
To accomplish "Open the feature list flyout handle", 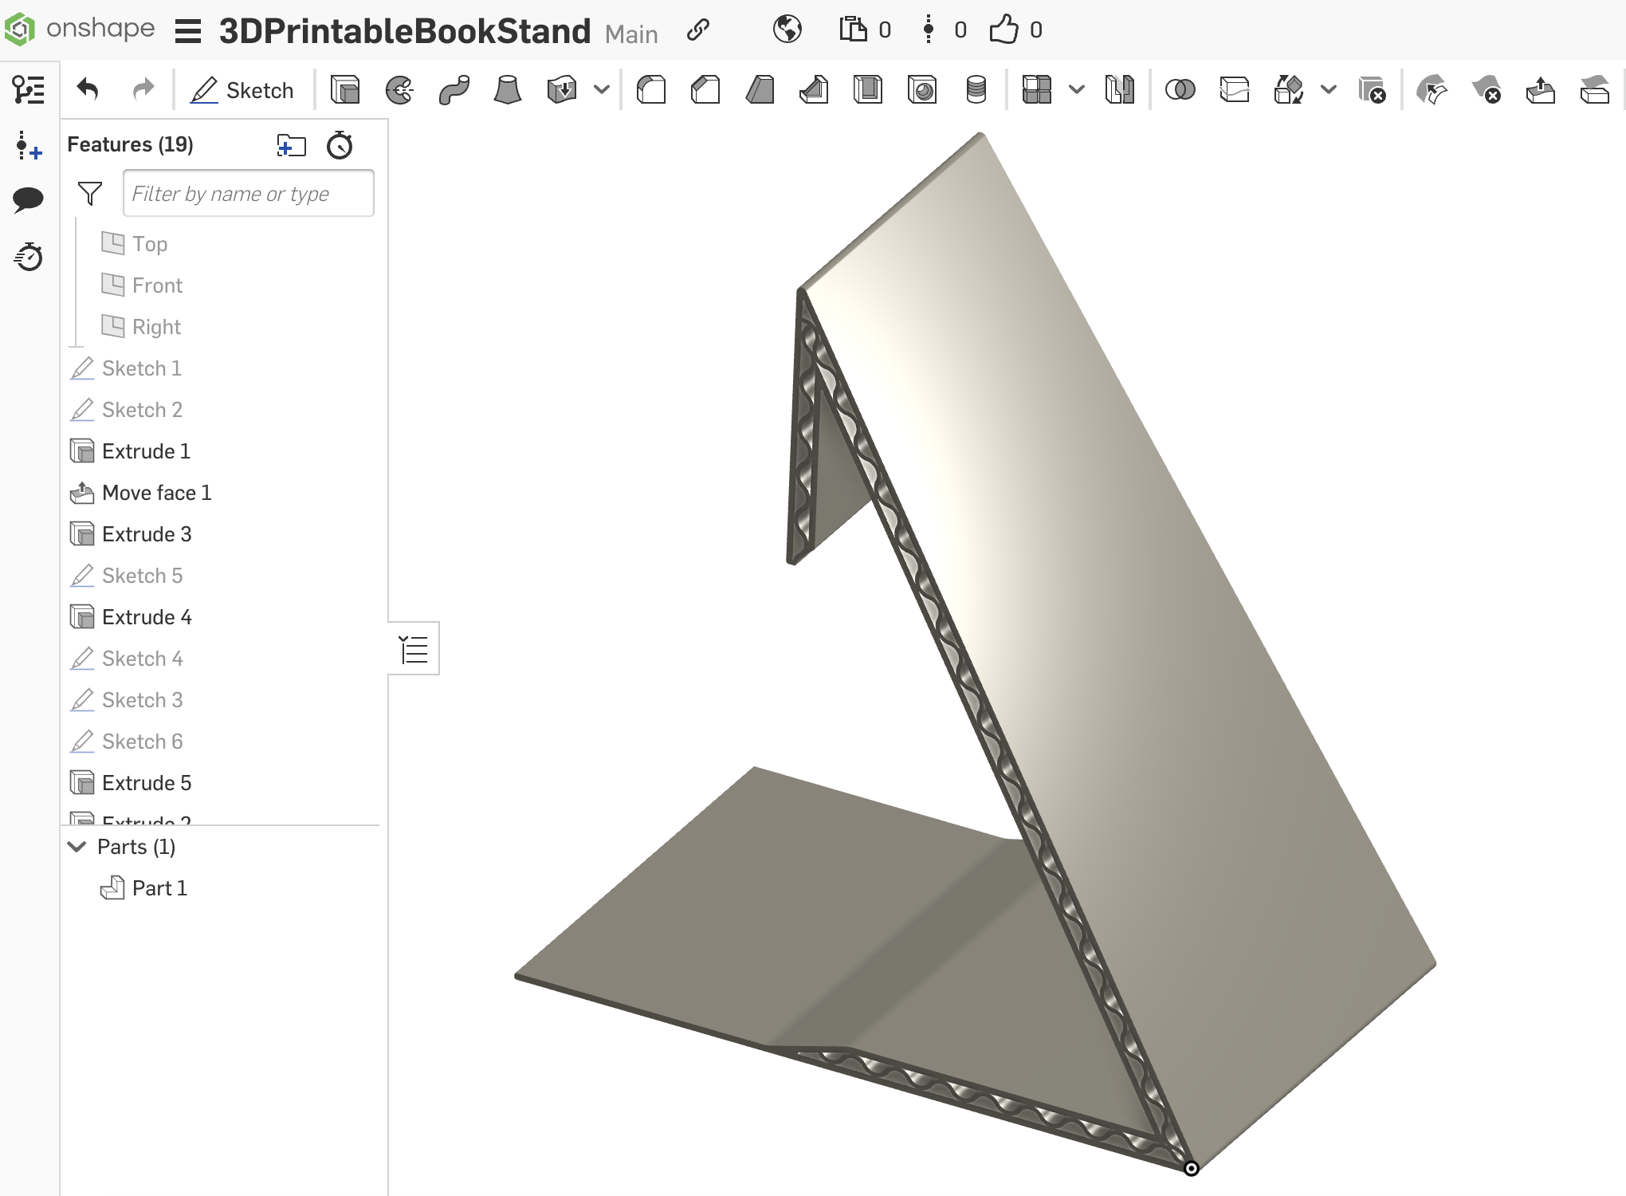I will pos(413,648).
